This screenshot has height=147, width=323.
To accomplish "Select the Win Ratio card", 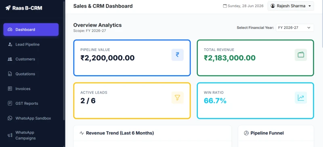I will click(256, 101).
